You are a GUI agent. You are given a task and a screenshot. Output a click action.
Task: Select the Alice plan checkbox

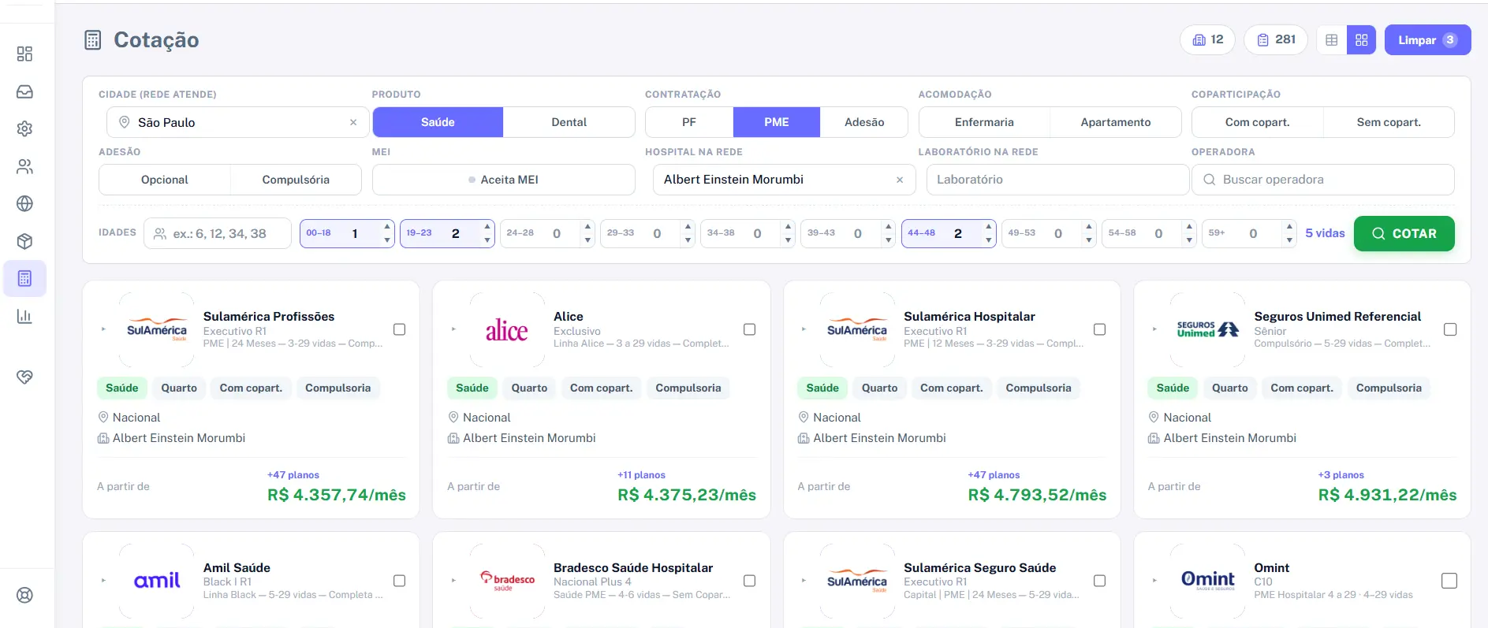point(750,329)
